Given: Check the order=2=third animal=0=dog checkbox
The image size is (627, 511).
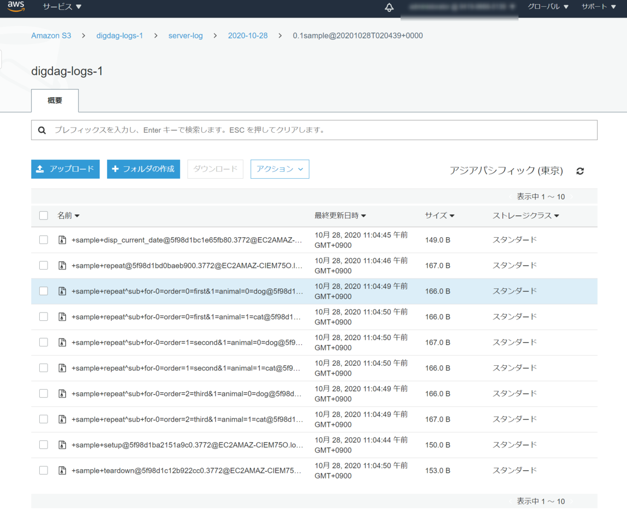Looking at the screenshot, I should (x=43, y=393).
